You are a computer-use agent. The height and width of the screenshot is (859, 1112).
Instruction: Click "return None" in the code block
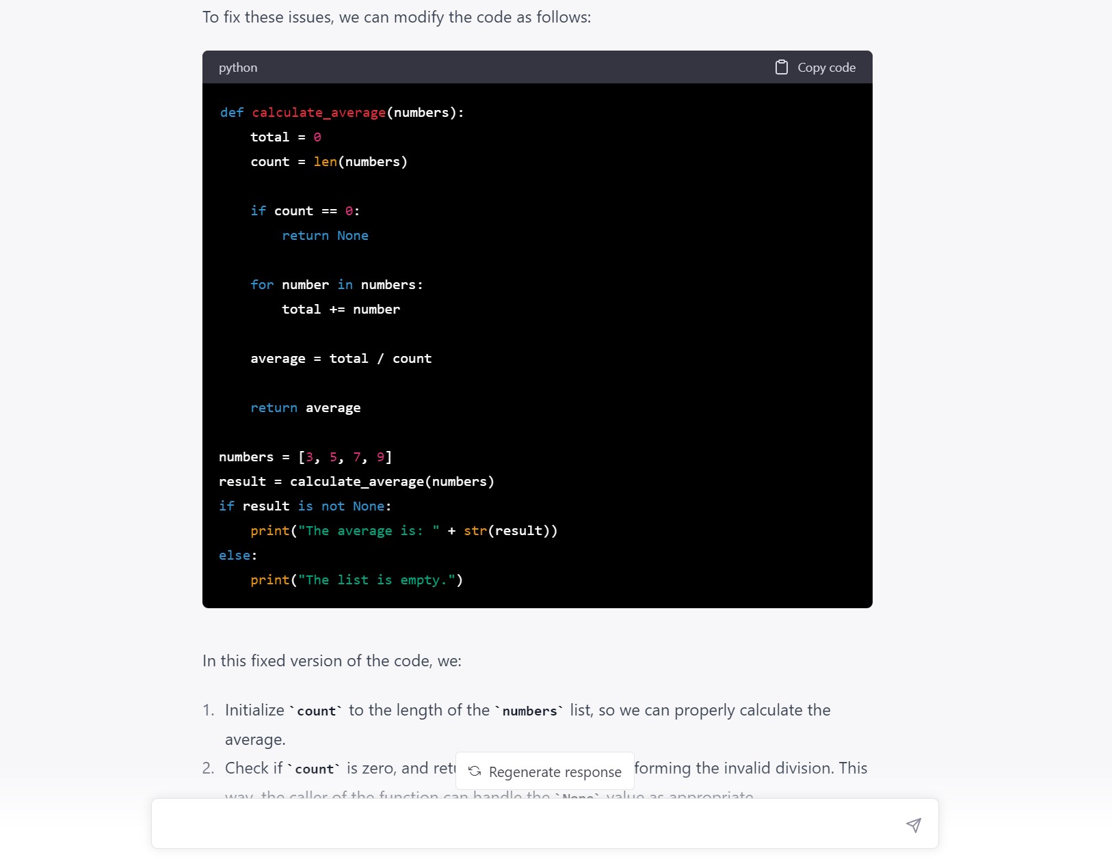(325, 236)
